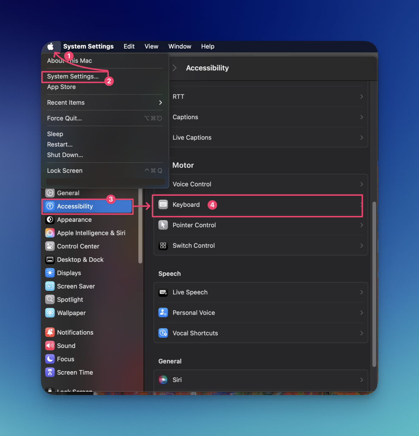This screenshot has width=419, height=436.
Task: Click the Apple Intelligence & Siri icon
Action: (x=50, y=233)
